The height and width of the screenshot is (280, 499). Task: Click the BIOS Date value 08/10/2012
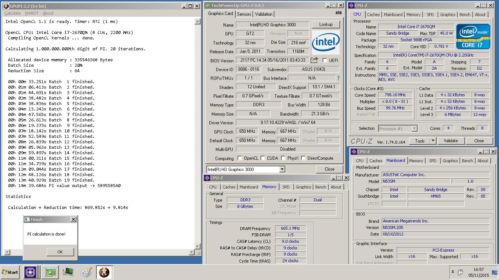(x=435, y=234)
